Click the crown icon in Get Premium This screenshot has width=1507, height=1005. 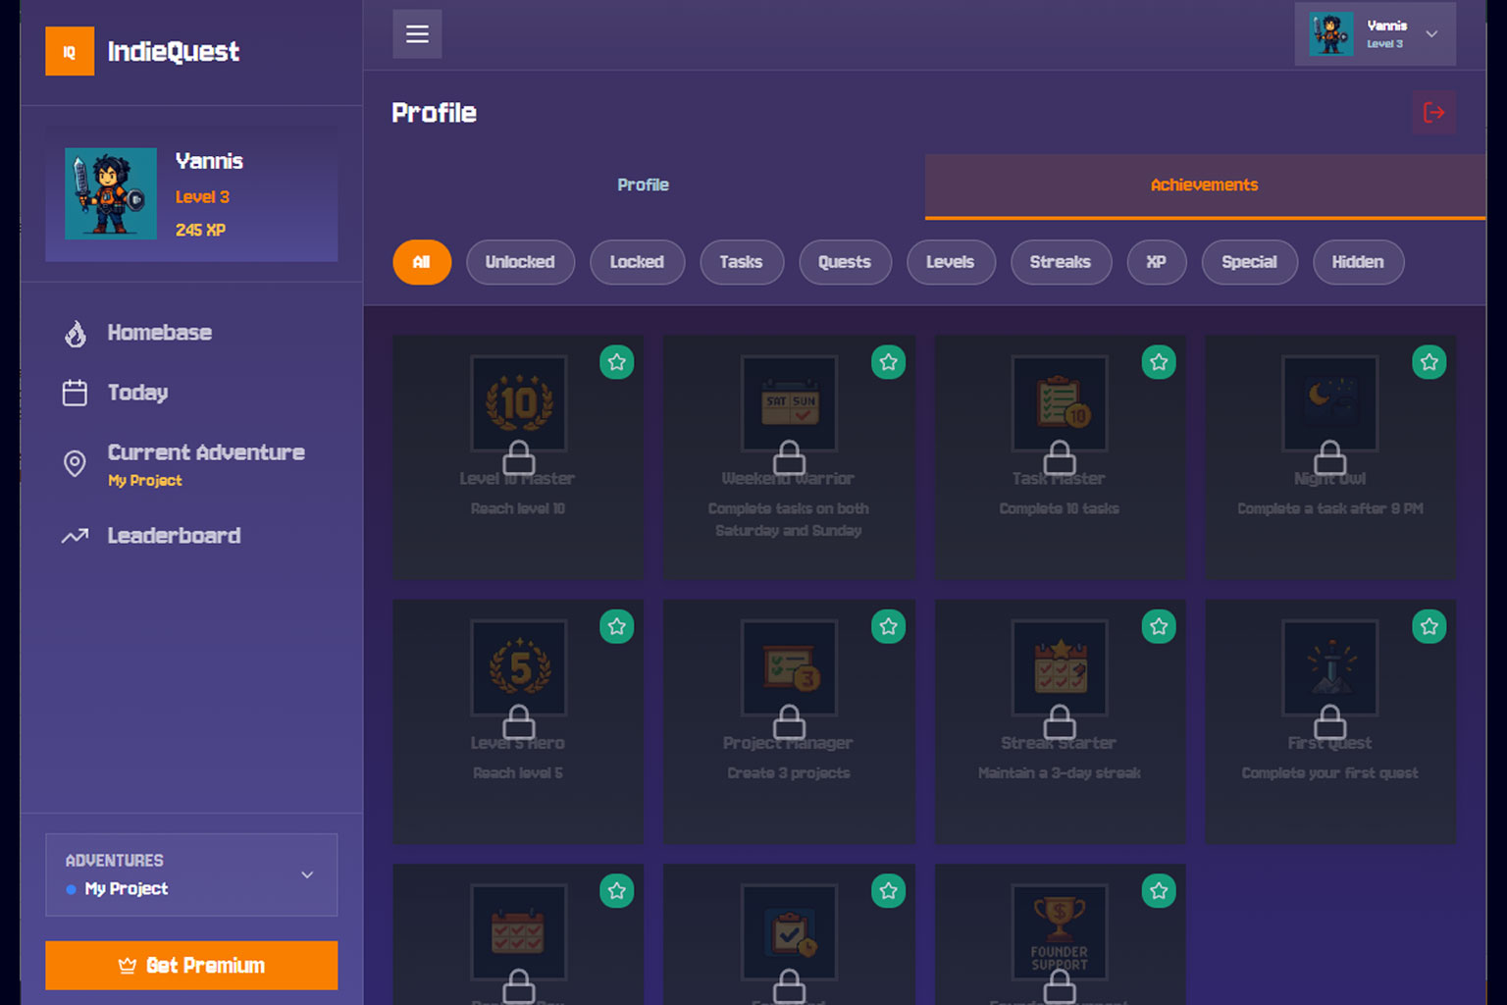pos(128,966)
